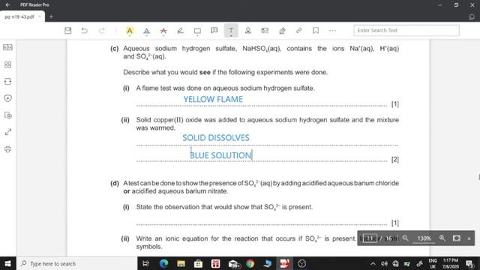Image resolution: width=480 pixels, height=270 pixels.
Task: Zoom in with the plus magnifier
Action: click(x=442, y=238)
